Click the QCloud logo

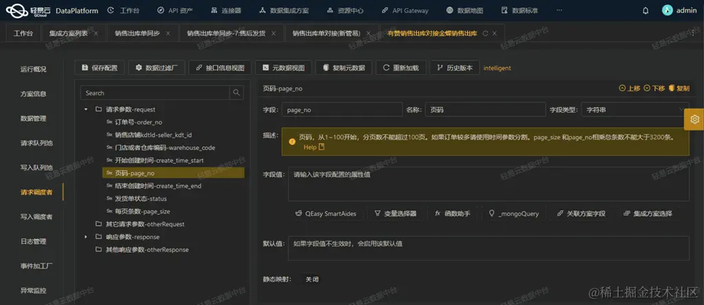[29, 10]
